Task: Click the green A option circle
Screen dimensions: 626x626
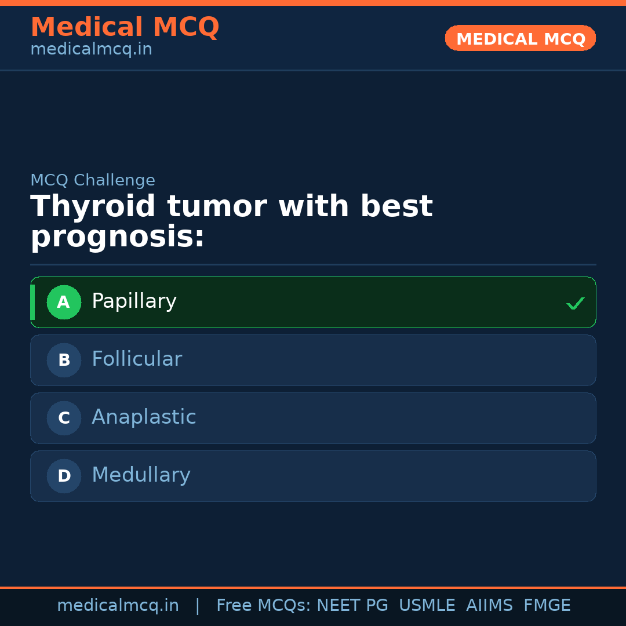Action: click(x=64, y=302)
